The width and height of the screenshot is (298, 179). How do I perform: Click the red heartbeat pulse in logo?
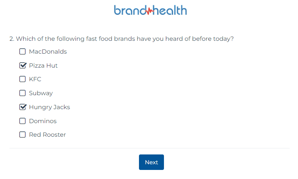[x=150, y=11]
